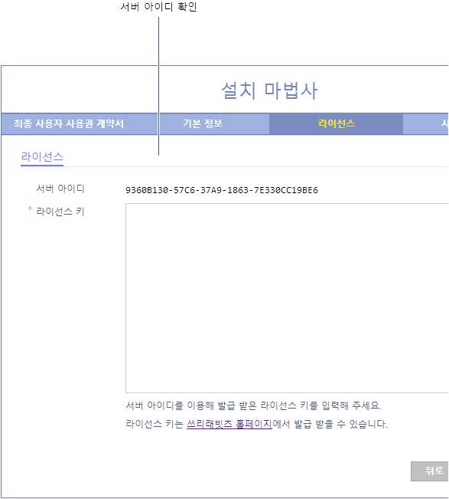Screen dimensions: 449x499
Task: Click the divider line under 라이선스 heading
Action: (x=255, y=166)
